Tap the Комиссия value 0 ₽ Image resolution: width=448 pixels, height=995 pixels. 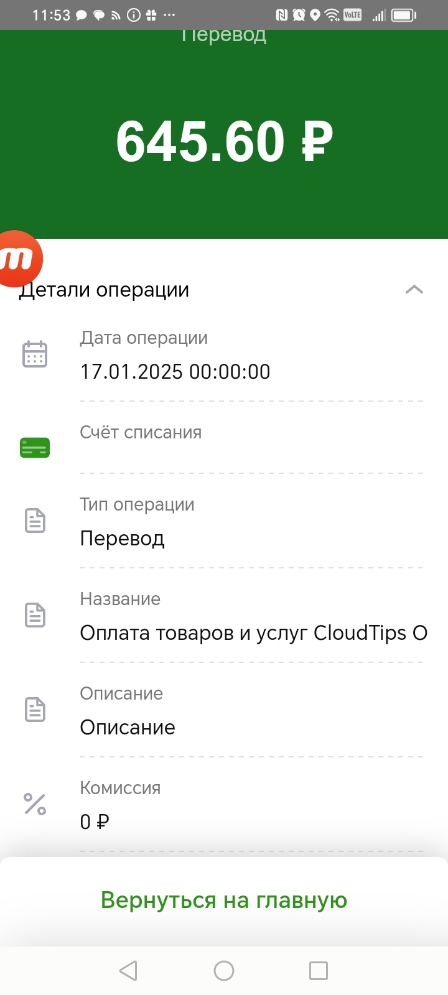(95, 822)
